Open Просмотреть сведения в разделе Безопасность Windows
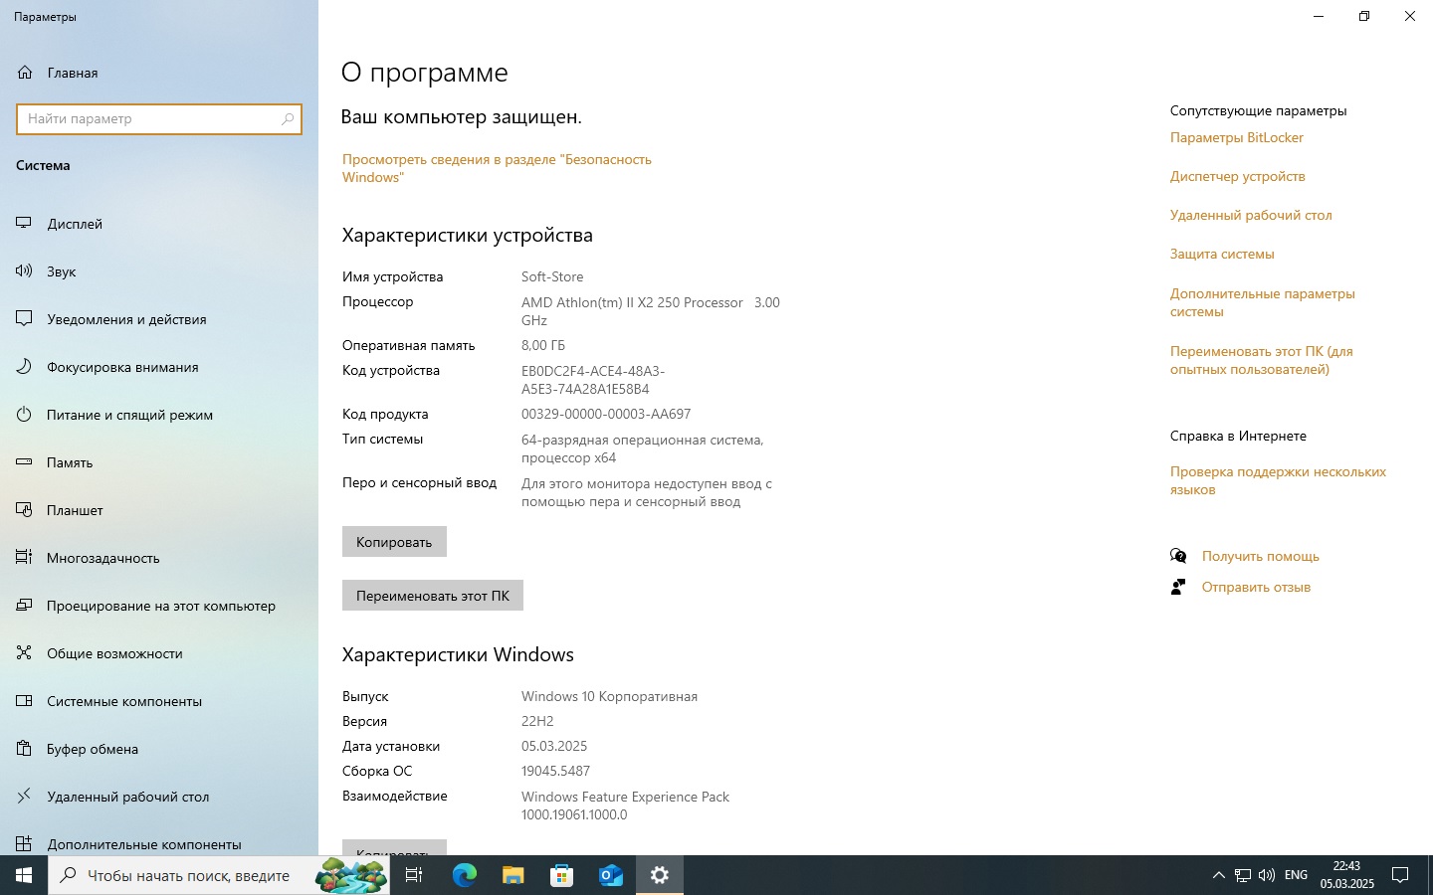Screen dimensions: 1433x895 pos(497,168)
